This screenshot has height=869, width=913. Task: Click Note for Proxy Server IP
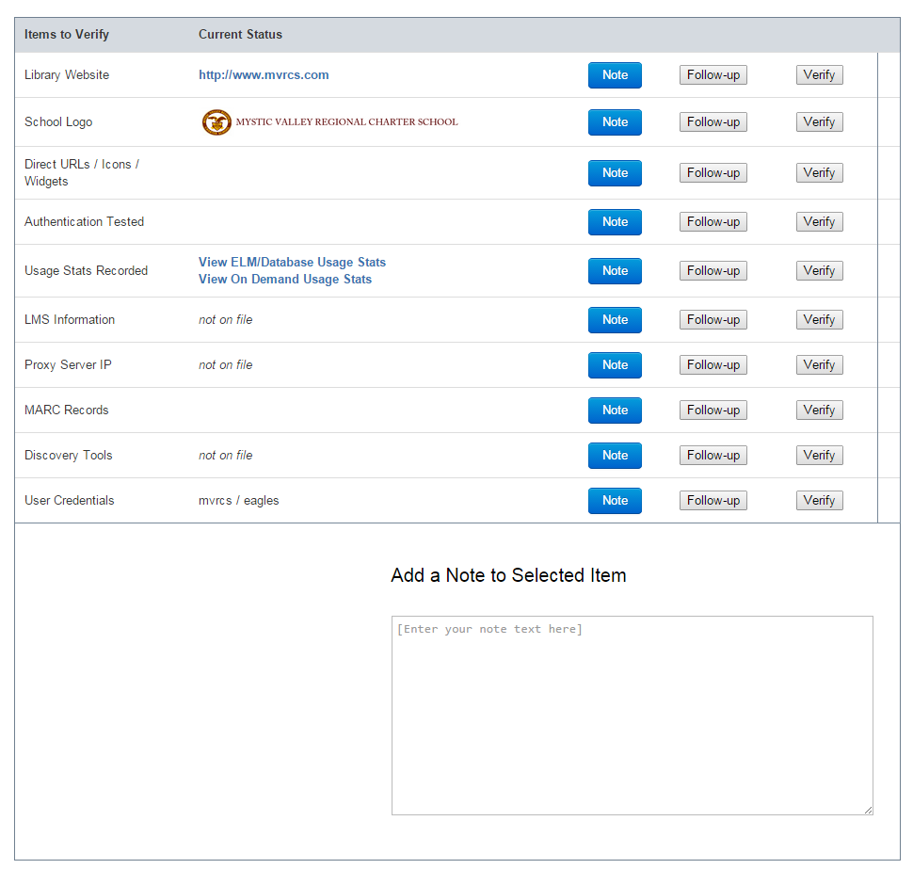pos(615,365)
